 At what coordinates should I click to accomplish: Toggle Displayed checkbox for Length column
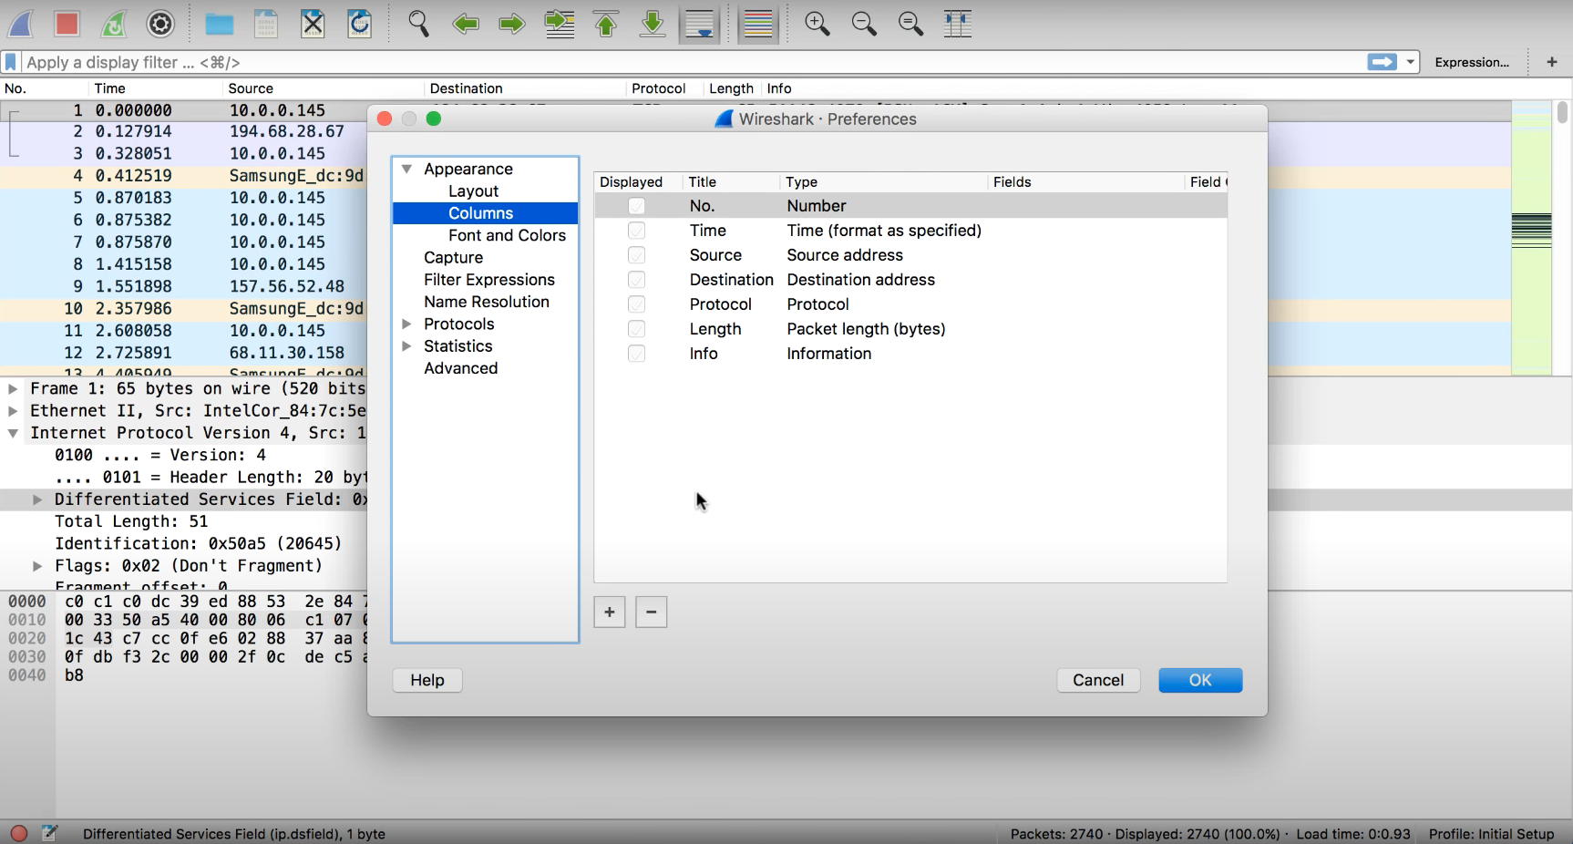click(x=636, y=329)
